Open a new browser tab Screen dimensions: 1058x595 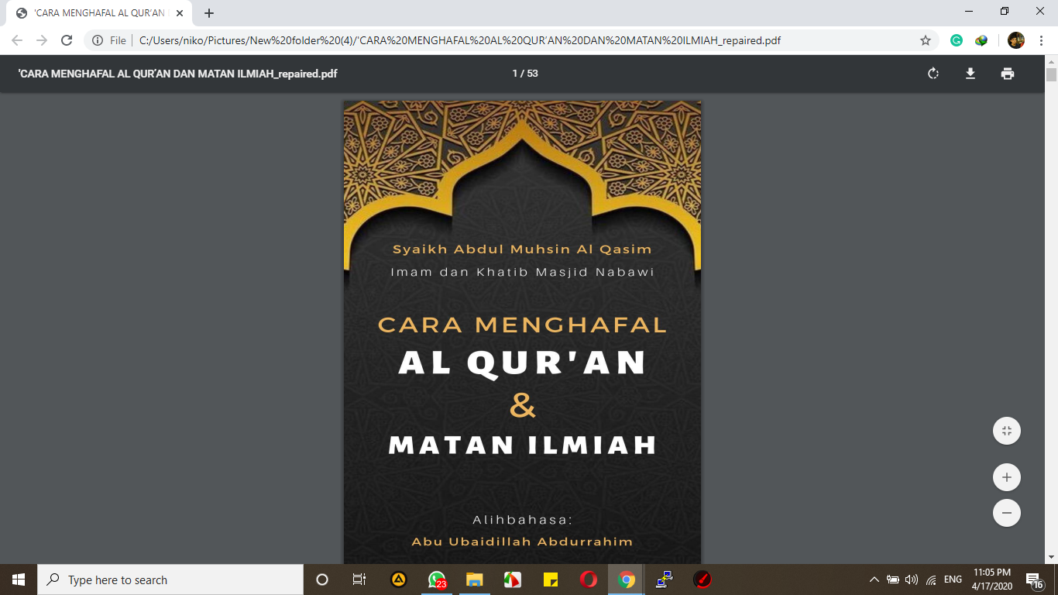coord(209,13)
